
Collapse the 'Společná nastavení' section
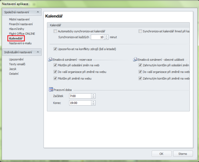(38, 12)
